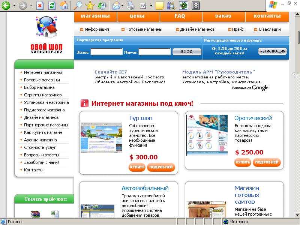Viewport: 300px width, 225px height.
Task: Open the Back button history dropdown arrow
Action: (14, 6)
